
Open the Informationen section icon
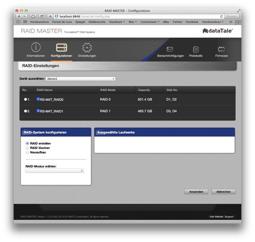(x=36, y=48)
